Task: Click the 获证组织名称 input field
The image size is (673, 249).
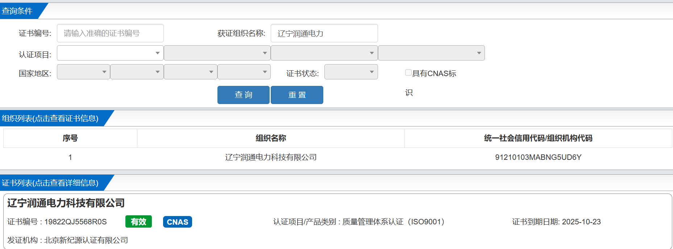Action: click(x=324, y=33)
